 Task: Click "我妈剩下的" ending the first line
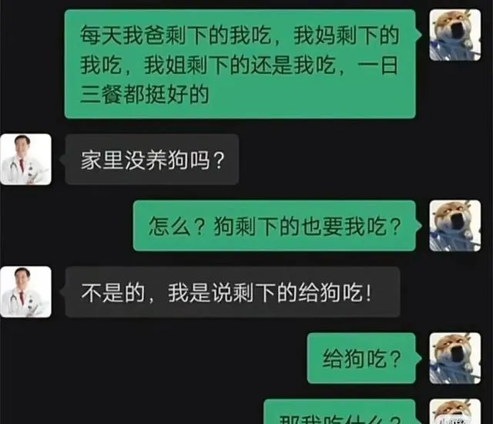coord(346,35)
